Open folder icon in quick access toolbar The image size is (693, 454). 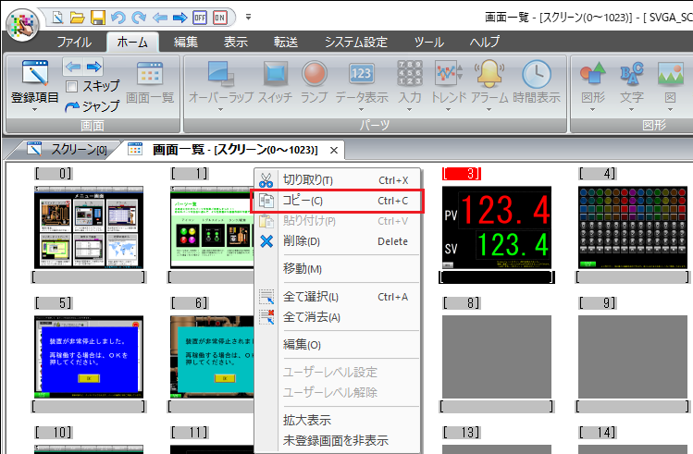(x=78, y=17)
